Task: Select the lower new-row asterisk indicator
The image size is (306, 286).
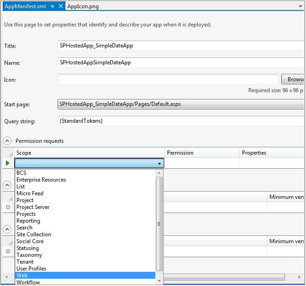Action: pyautogui.click(x=8, y=251)
